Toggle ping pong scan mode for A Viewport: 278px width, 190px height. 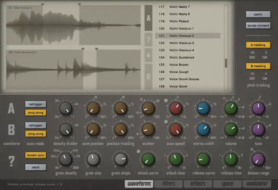[35, 113]
